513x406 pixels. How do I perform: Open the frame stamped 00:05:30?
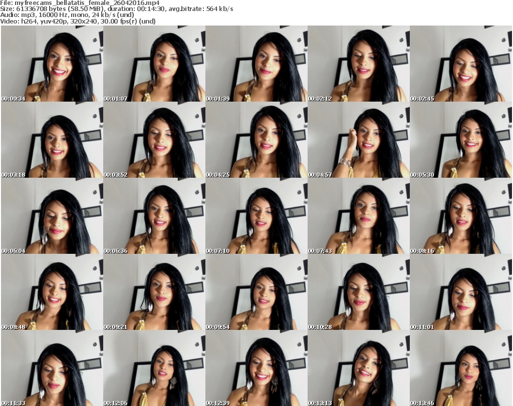461,140
